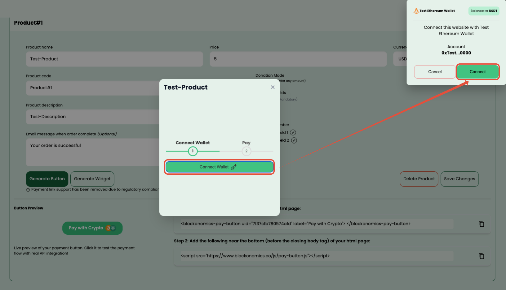Click the plug icon on Connect Wallet button
The width and height of the screenshot is (506, 290).
pyautogui.click(x=234, y=167)
